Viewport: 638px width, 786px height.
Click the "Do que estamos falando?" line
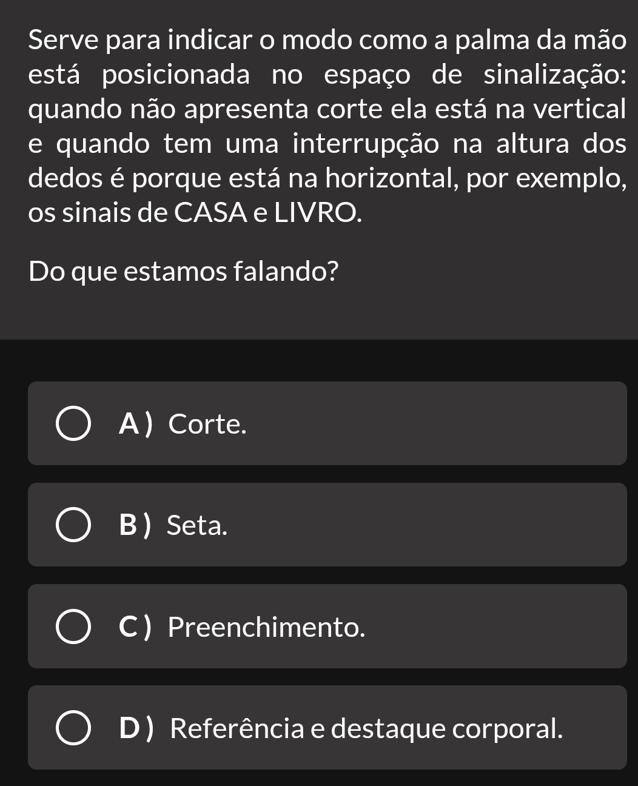[183, 271]
